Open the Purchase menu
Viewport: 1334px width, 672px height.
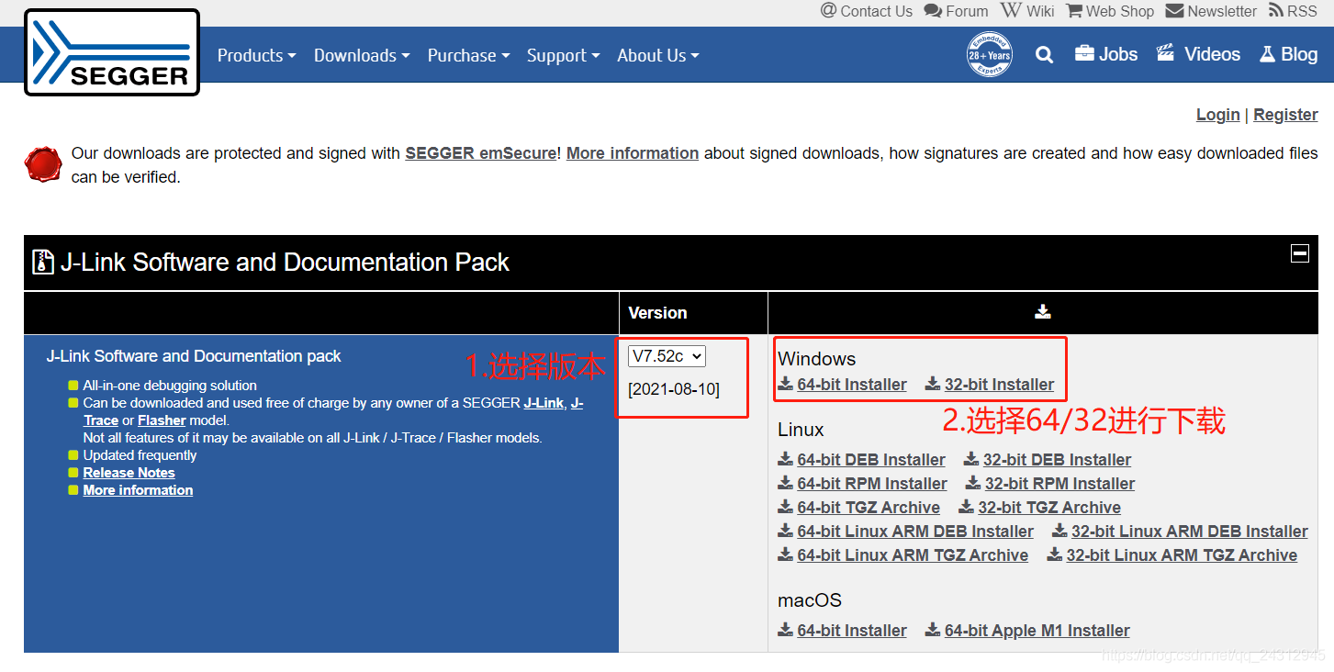(468, 55)
